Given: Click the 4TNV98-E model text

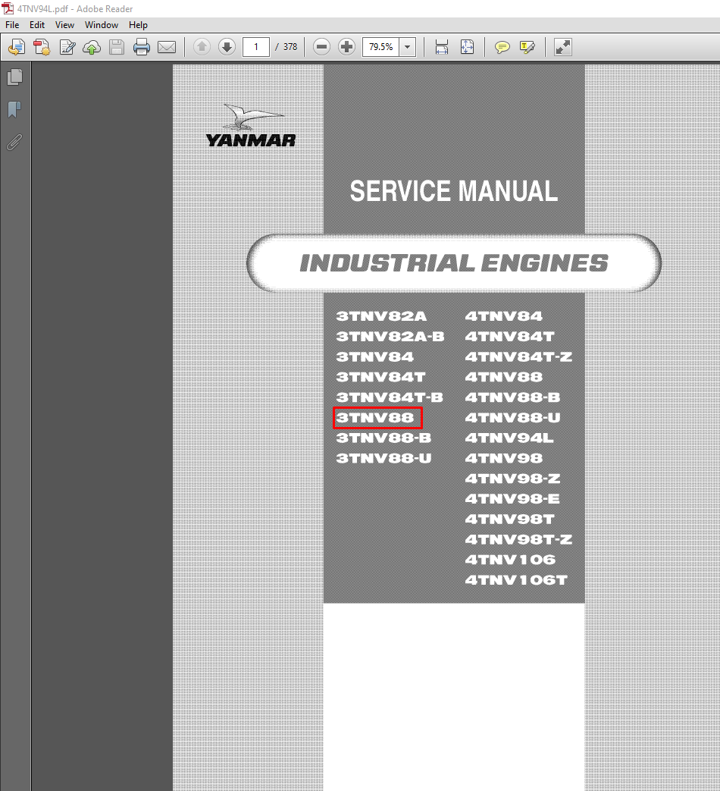Looking at the screenshot, I should click(512, 499).
